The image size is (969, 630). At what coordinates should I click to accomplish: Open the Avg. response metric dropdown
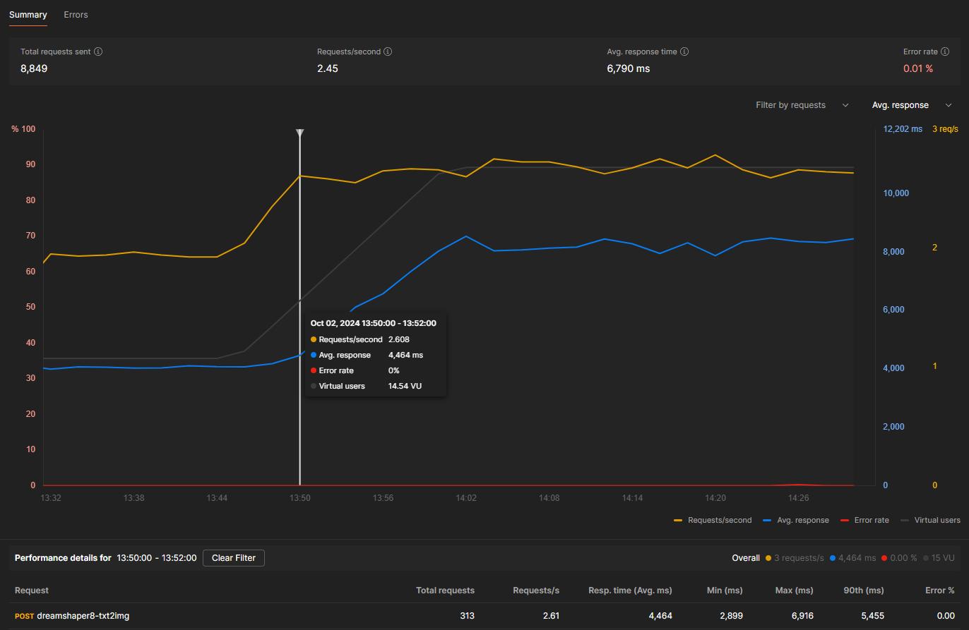click(912, 105)
